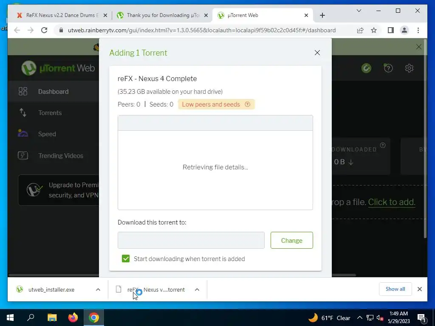The width and height of the screenshot is (435, 326).
Task: Open the Speed sidebar item
Action: coord(53,134)
